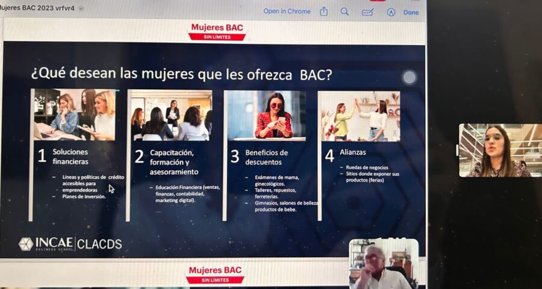Click the Open in Chrome link
Image resolution: width=542 pixels, height=289 pixels.
[287, 11]
